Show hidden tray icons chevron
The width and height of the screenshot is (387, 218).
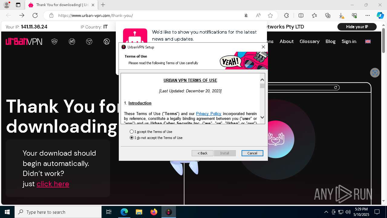tap(326, 212)
